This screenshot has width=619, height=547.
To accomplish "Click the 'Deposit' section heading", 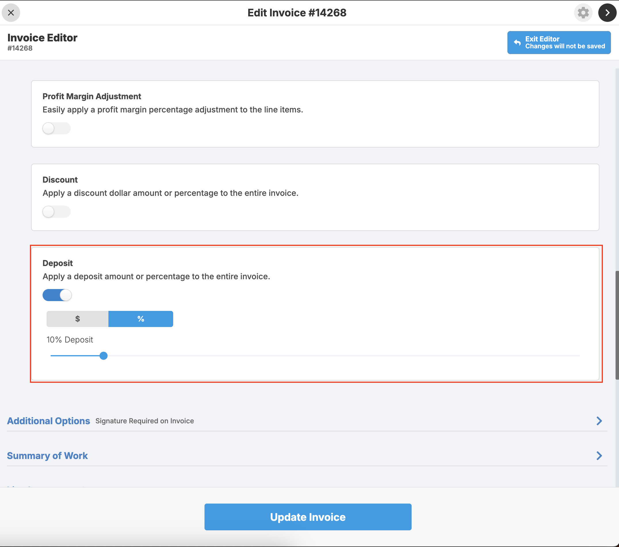I will point(58,263).
